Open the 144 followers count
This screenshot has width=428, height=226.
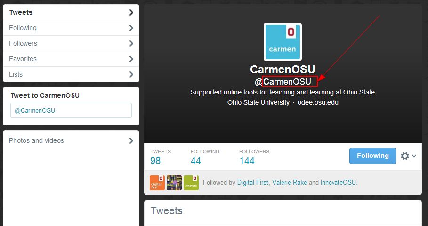[247, 160]
